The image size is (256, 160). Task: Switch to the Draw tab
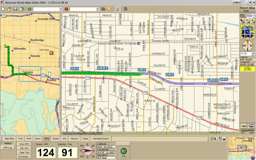38,139
